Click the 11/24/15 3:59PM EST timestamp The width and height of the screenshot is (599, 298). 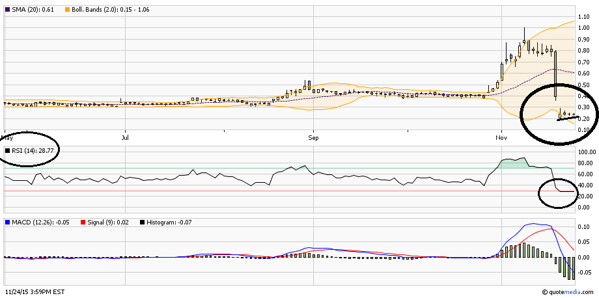[36, 291]
